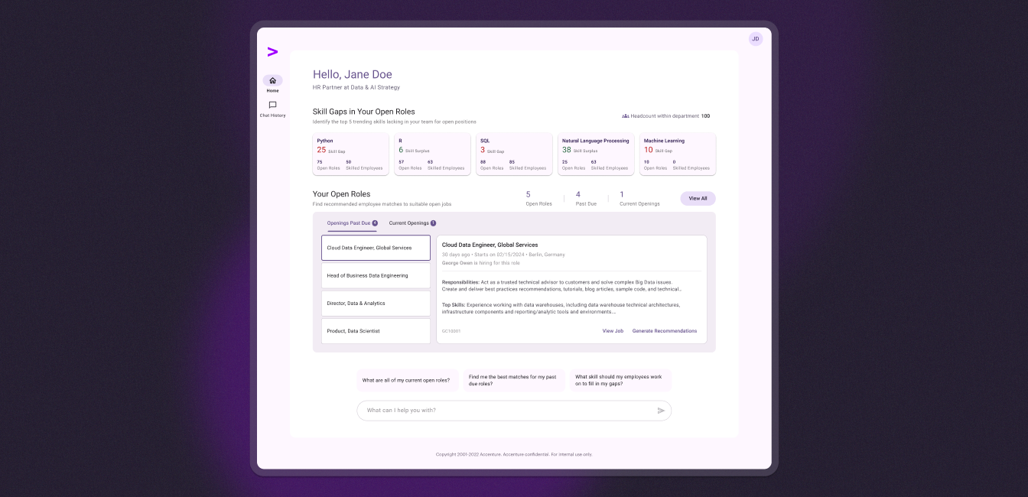Select Head of Business Data Engineering role
The image size is (1028, 497).
(376, 275)
